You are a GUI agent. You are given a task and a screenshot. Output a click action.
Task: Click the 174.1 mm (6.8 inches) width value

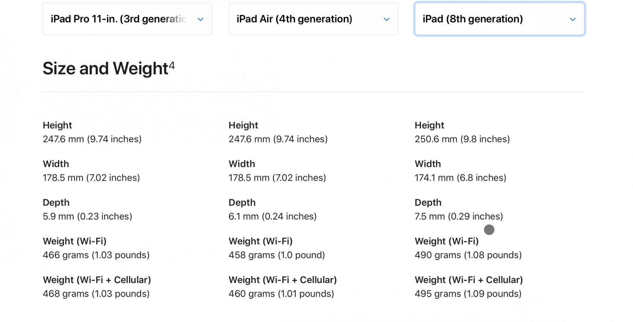(460, 178)
